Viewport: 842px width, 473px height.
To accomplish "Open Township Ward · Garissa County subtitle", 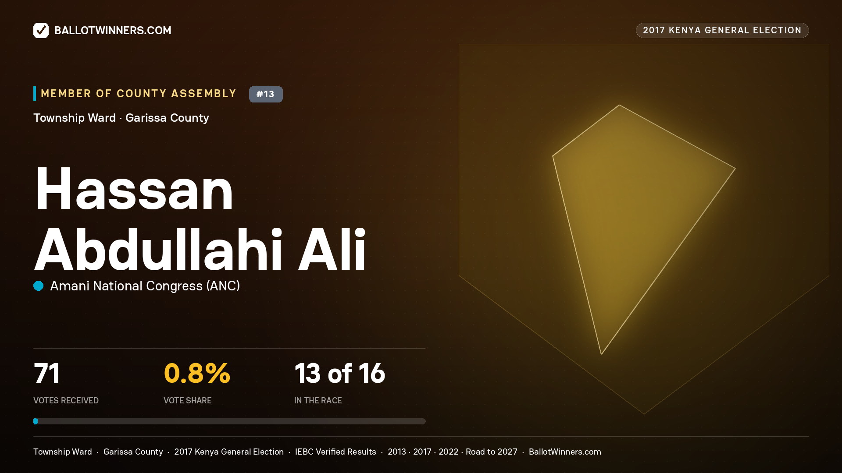I will pos(121,118).
